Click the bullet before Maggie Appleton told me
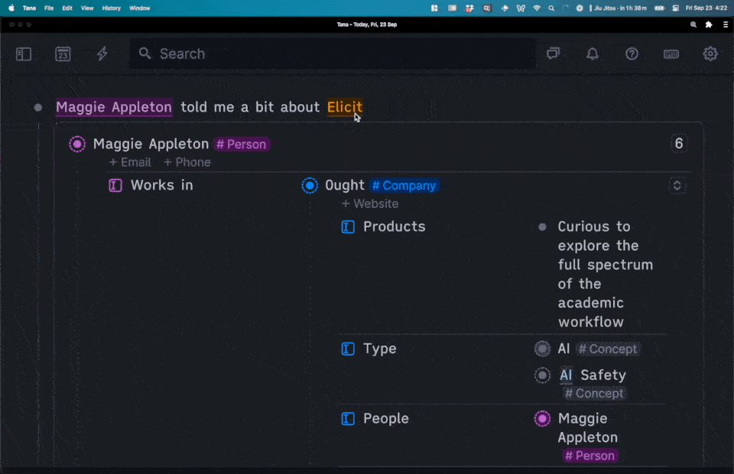The height and width of the screenshot is (474, 734). tap(38, 108)
